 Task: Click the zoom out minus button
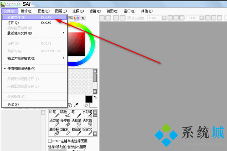(170, 18)
